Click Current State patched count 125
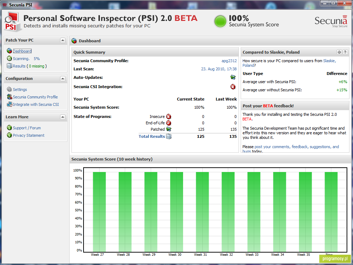Screen dimensions: 353x265 [201, 129]
